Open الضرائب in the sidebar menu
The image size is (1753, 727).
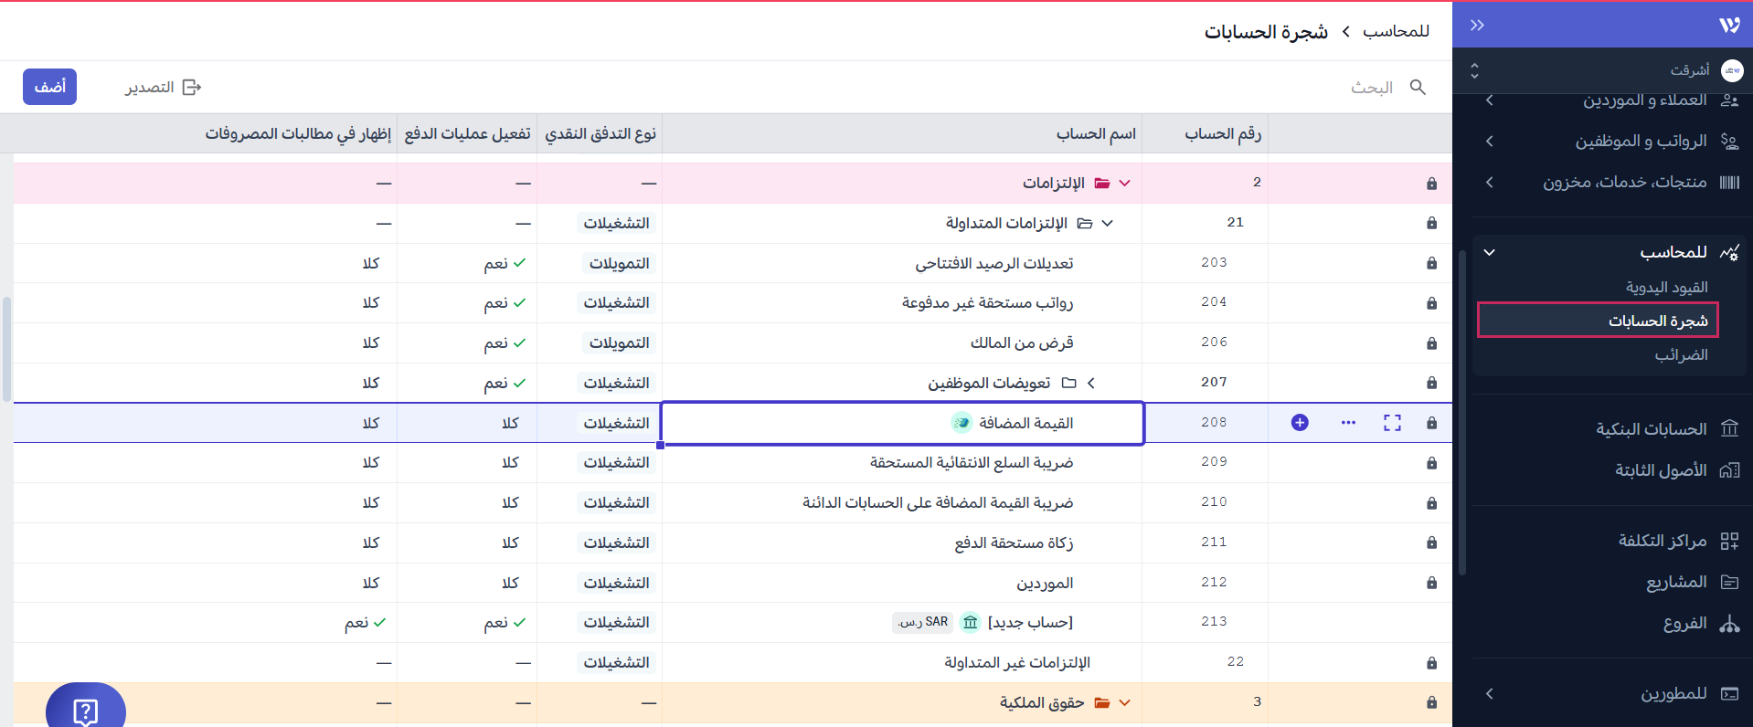(1680, 354)
